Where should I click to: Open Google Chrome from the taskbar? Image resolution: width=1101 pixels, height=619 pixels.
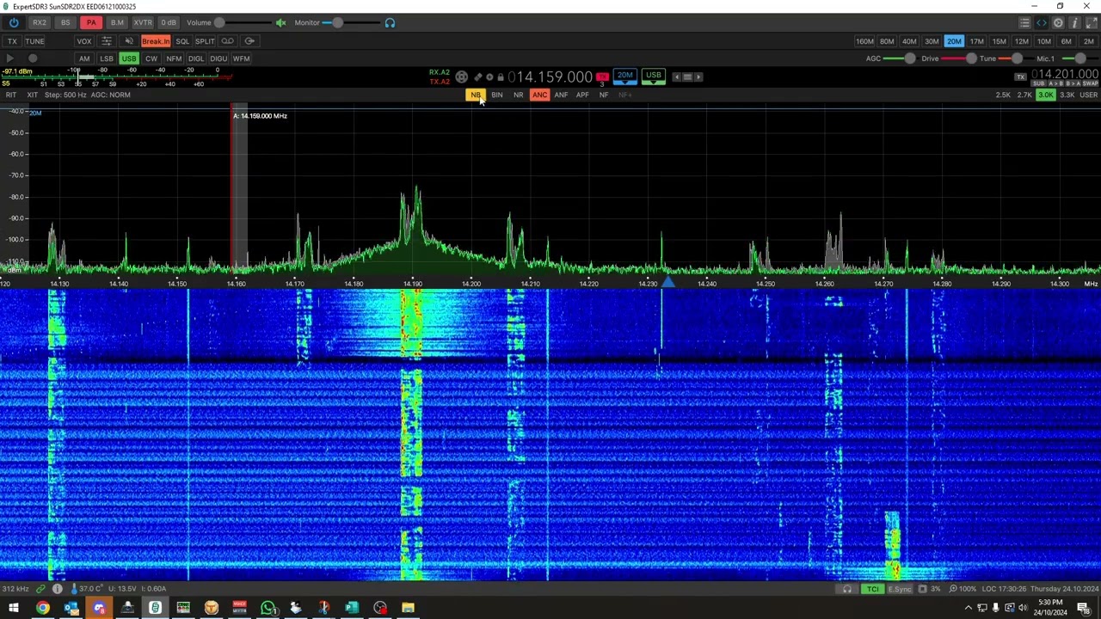pyautogui.click(x=42, y=608)
